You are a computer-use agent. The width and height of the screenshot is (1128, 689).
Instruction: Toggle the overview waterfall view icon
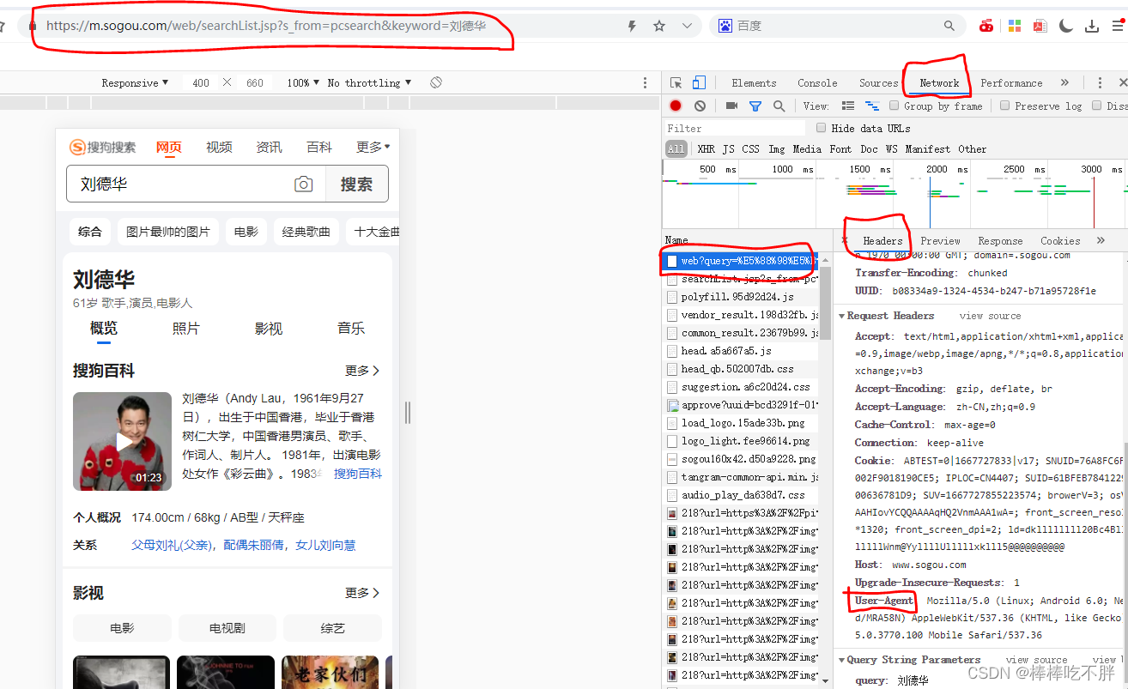click(872, 106)
